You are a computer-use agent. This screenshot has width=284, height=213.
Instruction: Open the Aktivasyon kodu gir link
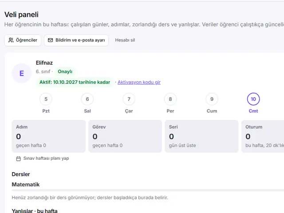point(139,82)
